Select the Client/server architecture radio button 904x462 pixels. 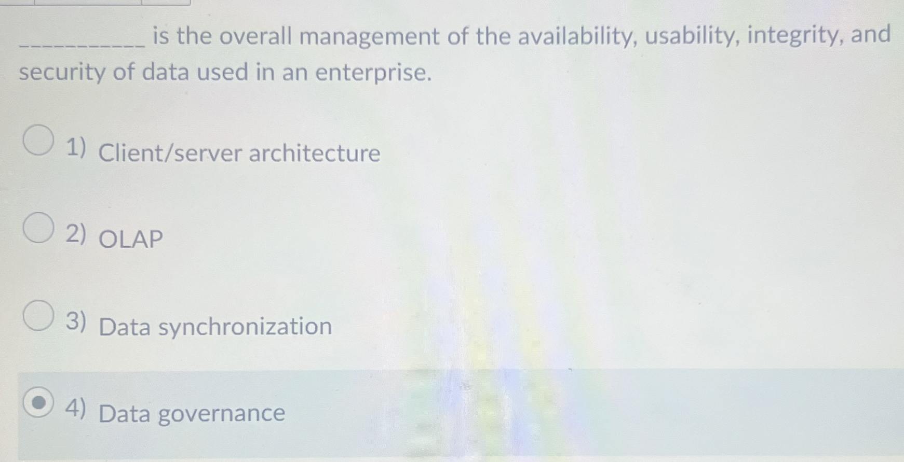(x=38, y=141)
